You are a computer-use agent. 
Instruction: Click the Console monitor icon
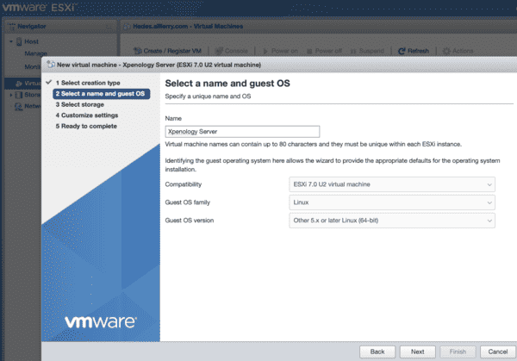tap(219, 51)
